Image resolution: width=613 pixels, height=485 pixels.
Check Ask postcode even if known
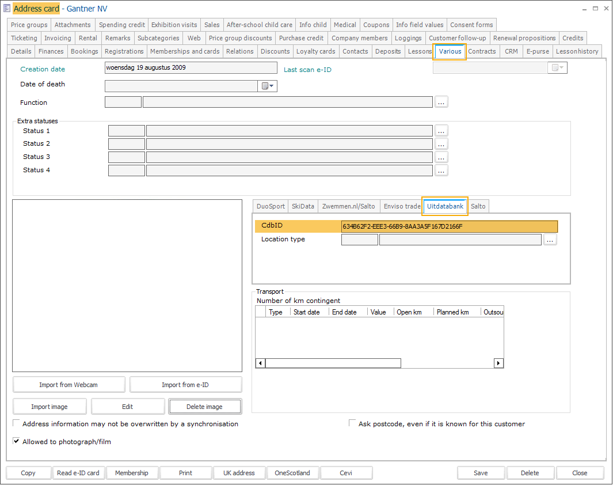pos(352,423)
